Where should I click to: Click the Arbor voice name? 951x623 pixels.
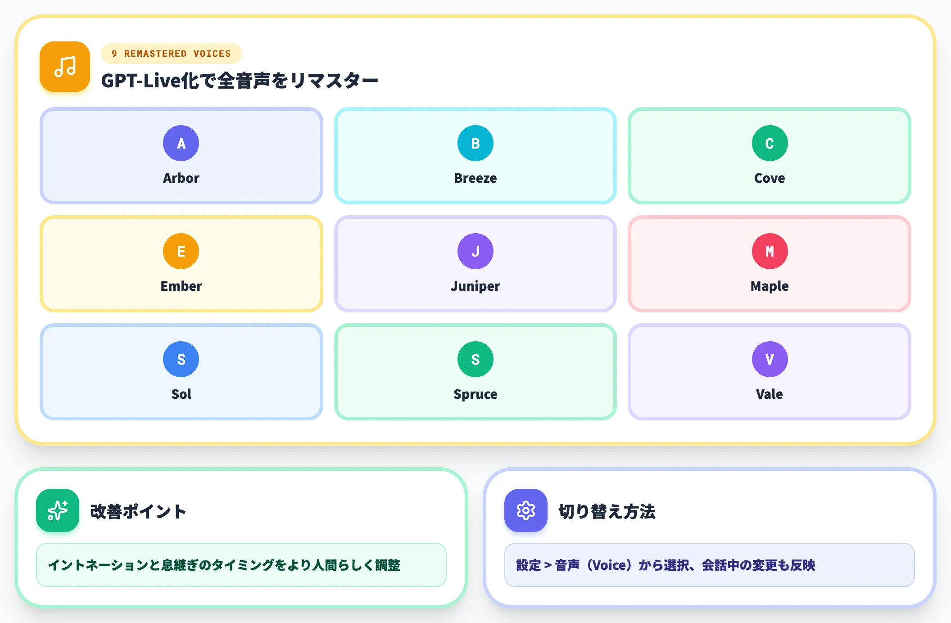pos(181,178)
